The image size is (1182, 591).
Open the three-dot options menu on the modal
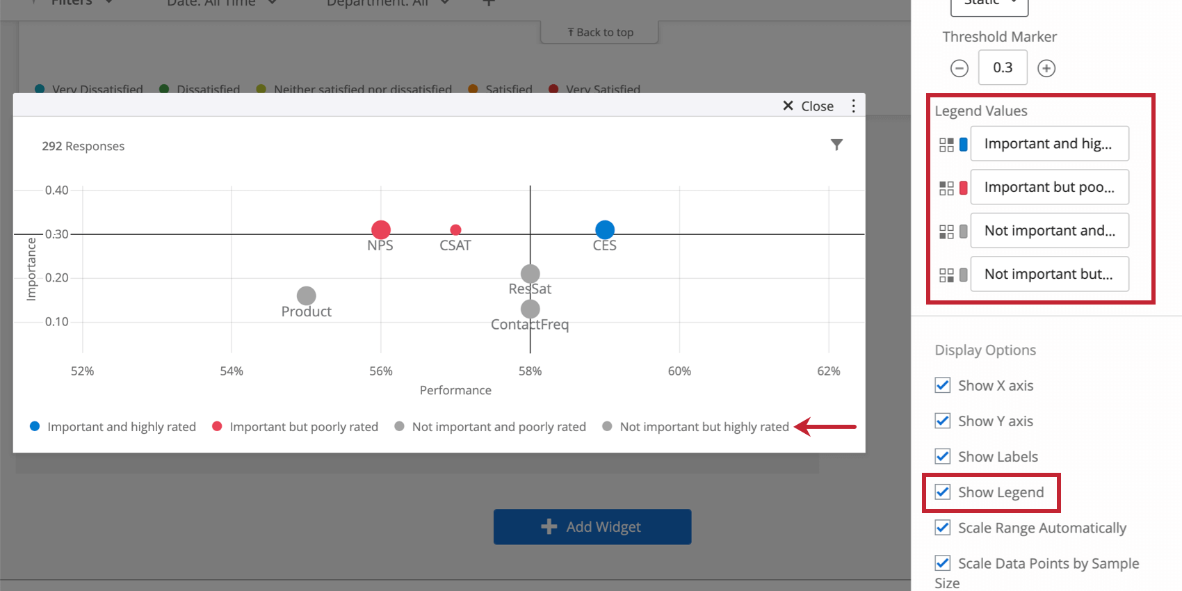coord(853,106)
